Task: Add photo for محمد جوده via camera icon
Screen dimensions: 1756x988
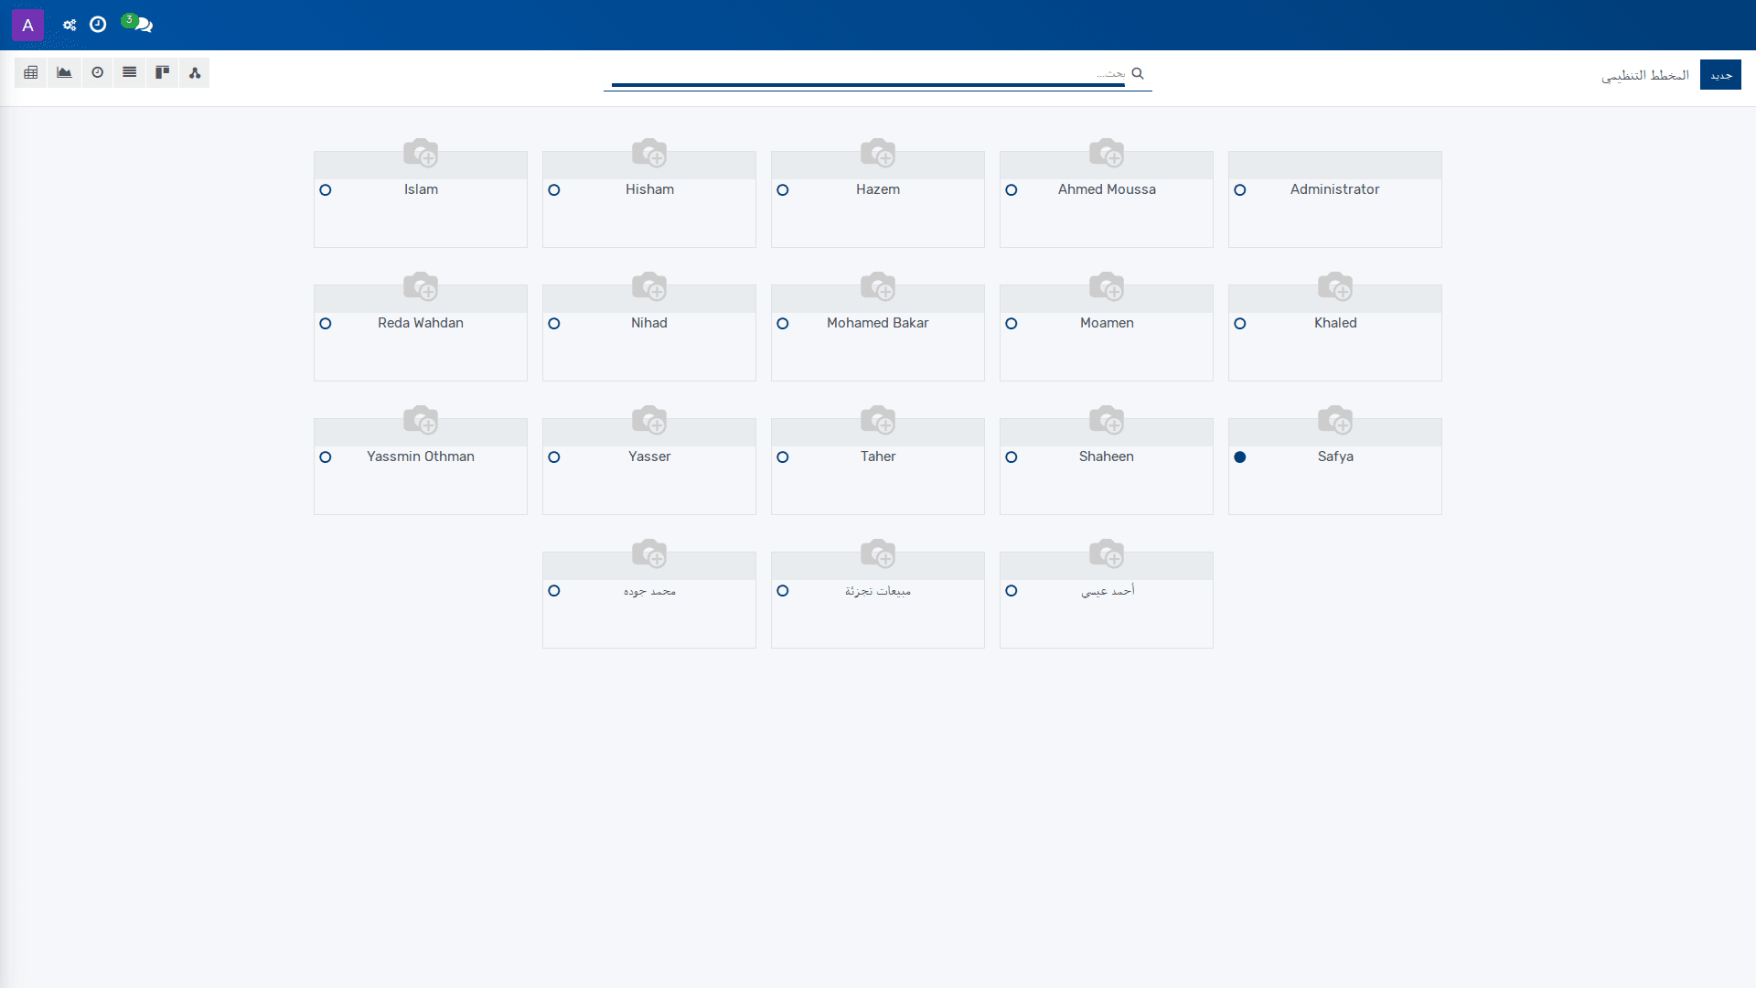Action: (x=649, y=553)
